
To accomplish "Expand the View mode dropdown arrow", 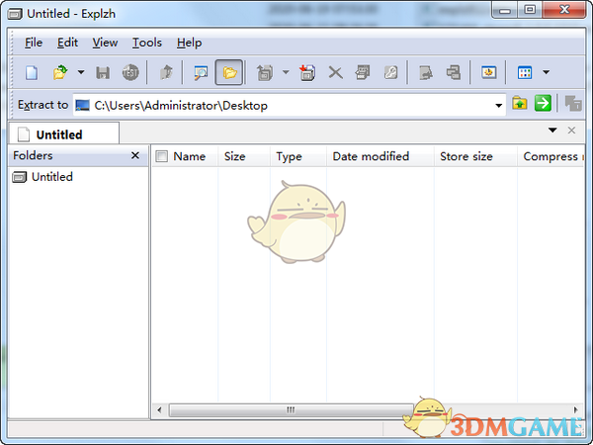I will coord(546,72).
